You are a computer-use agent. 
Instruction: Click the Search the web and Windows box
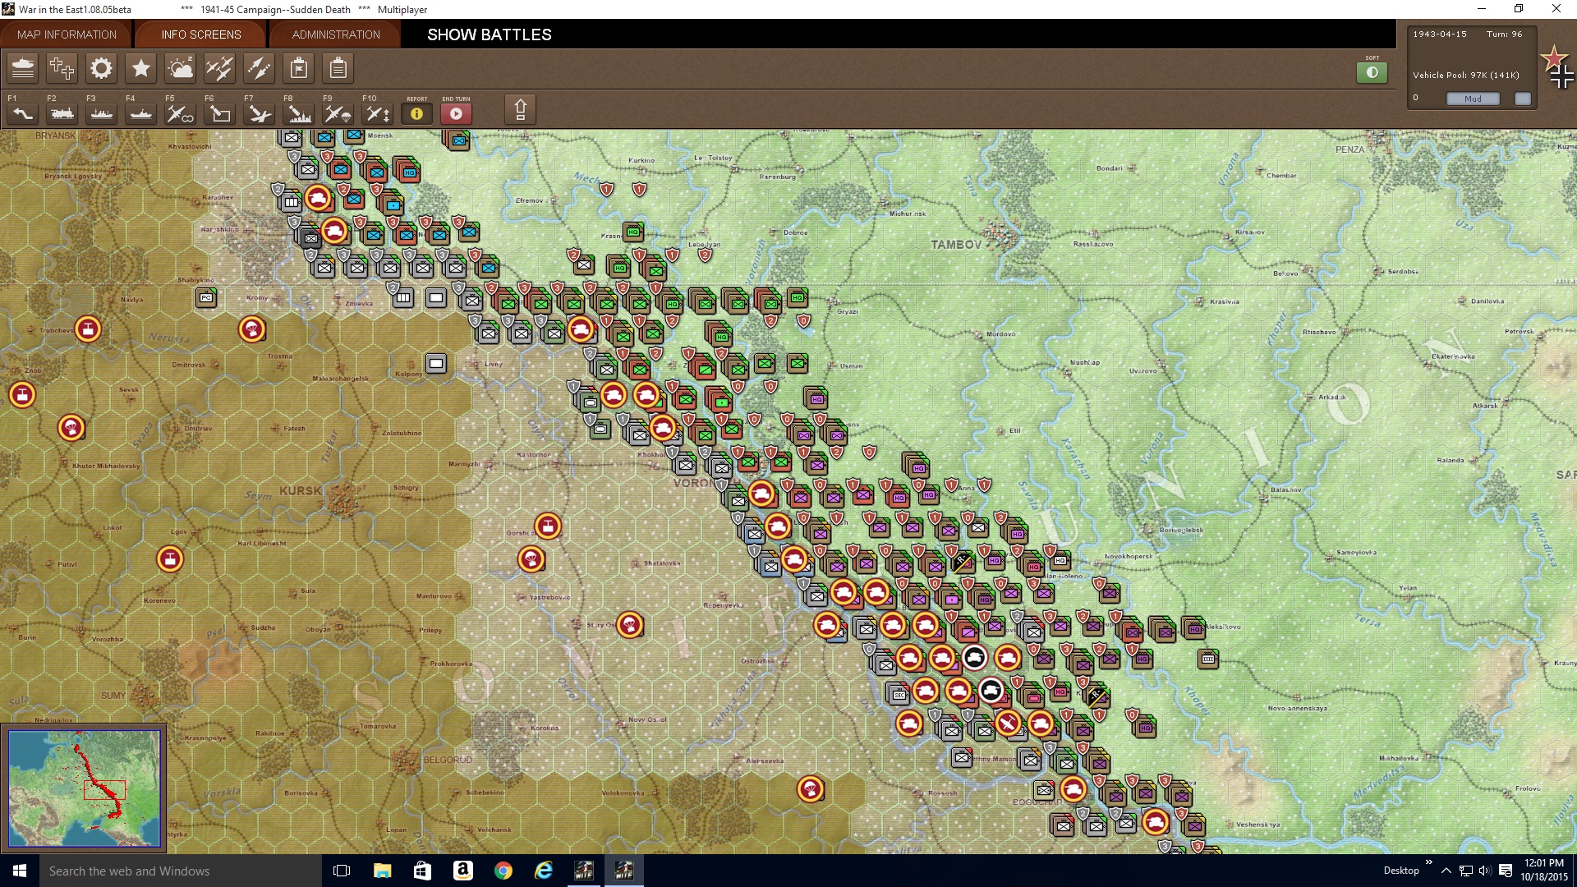(181, 871)
